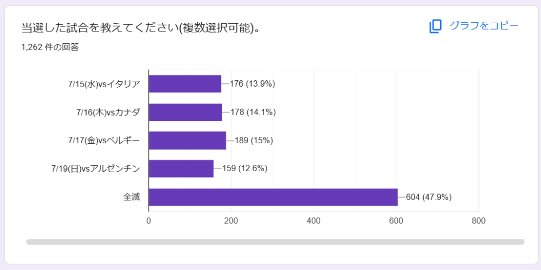This screenshot has width=541, height=270.
Task: Select the 7/19(日)vsアルゼンチン axis label
Action: (96, 169)
